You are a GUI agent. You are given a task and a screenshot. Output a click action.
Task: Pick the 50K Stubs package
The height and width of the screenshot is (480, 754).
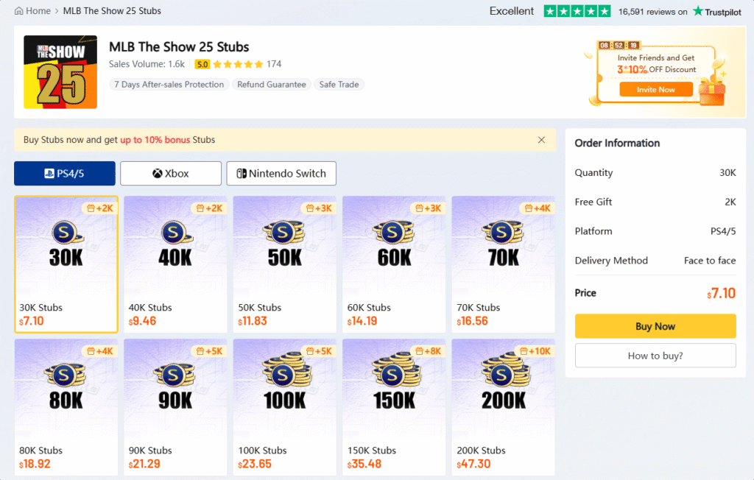[285, 264]
